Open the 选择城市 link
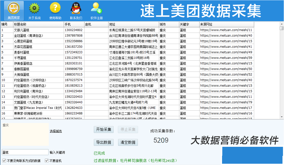 click(56, 131)
